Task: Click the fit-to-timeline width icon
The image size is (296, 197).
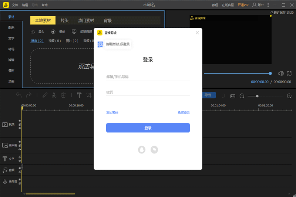Action: click(233, 96)
